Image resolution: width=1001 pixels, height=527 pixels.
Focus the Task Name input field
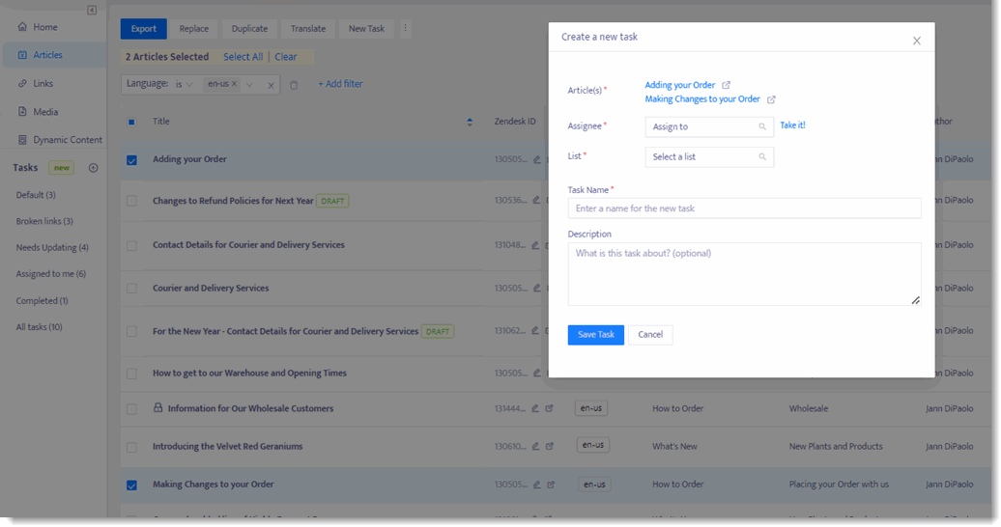(744, 208)
